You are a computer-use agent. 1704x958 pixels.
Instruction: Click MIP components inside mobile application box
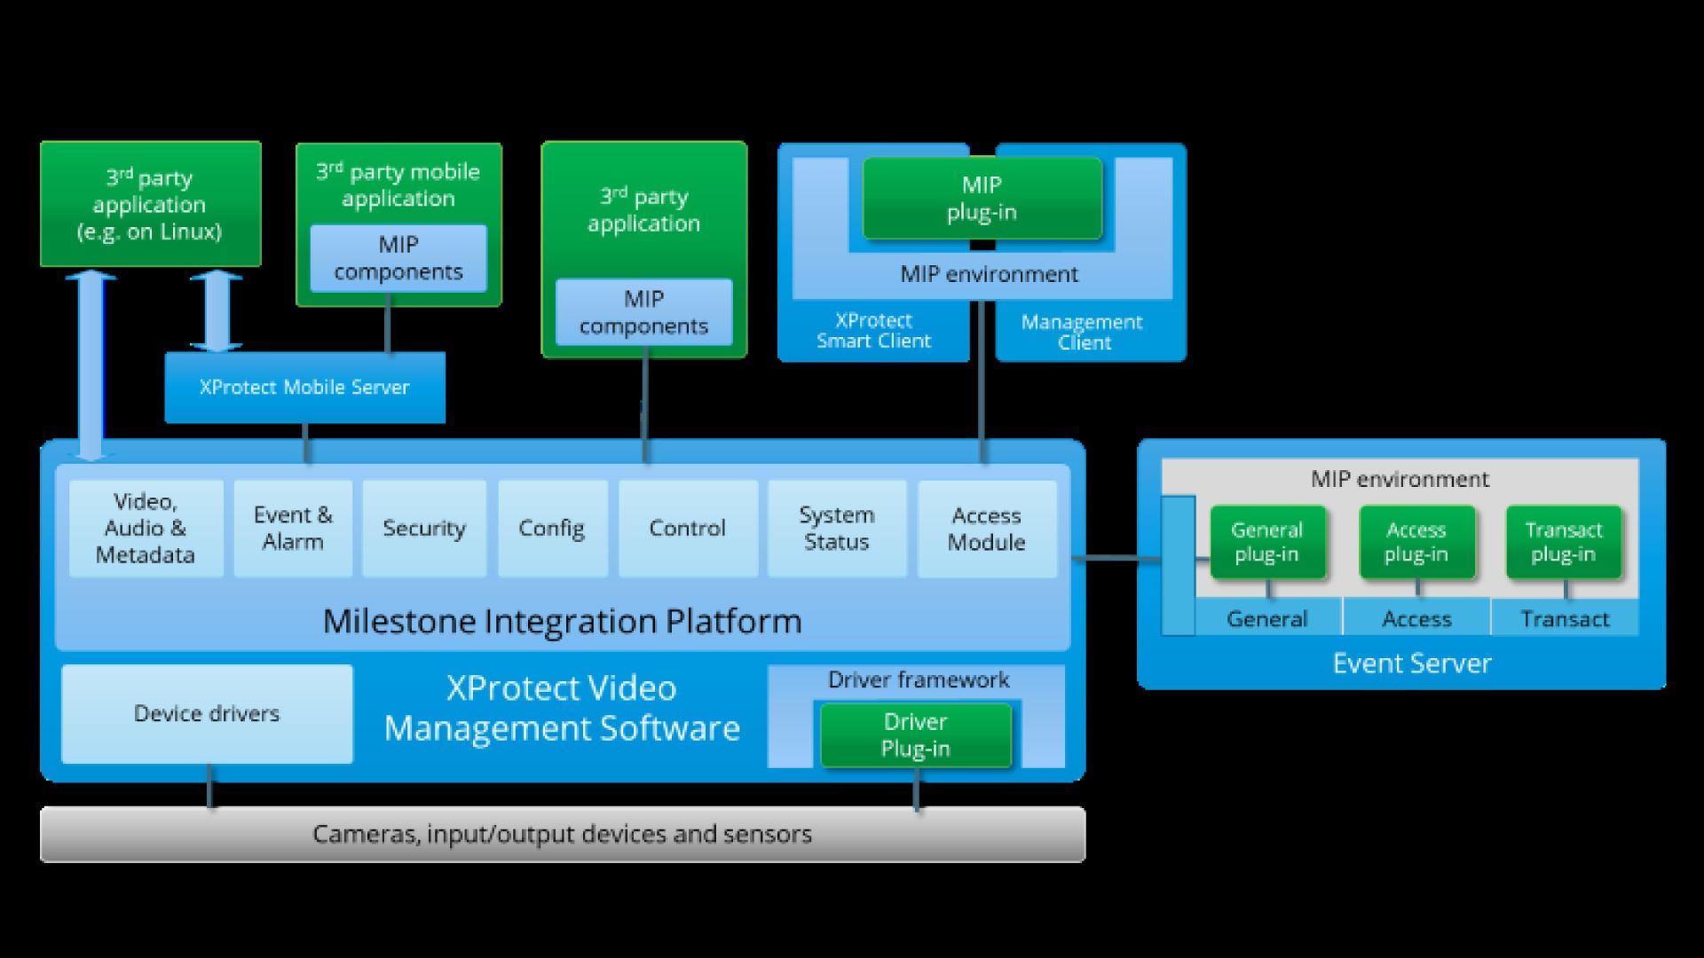click(x=398, y=258)
